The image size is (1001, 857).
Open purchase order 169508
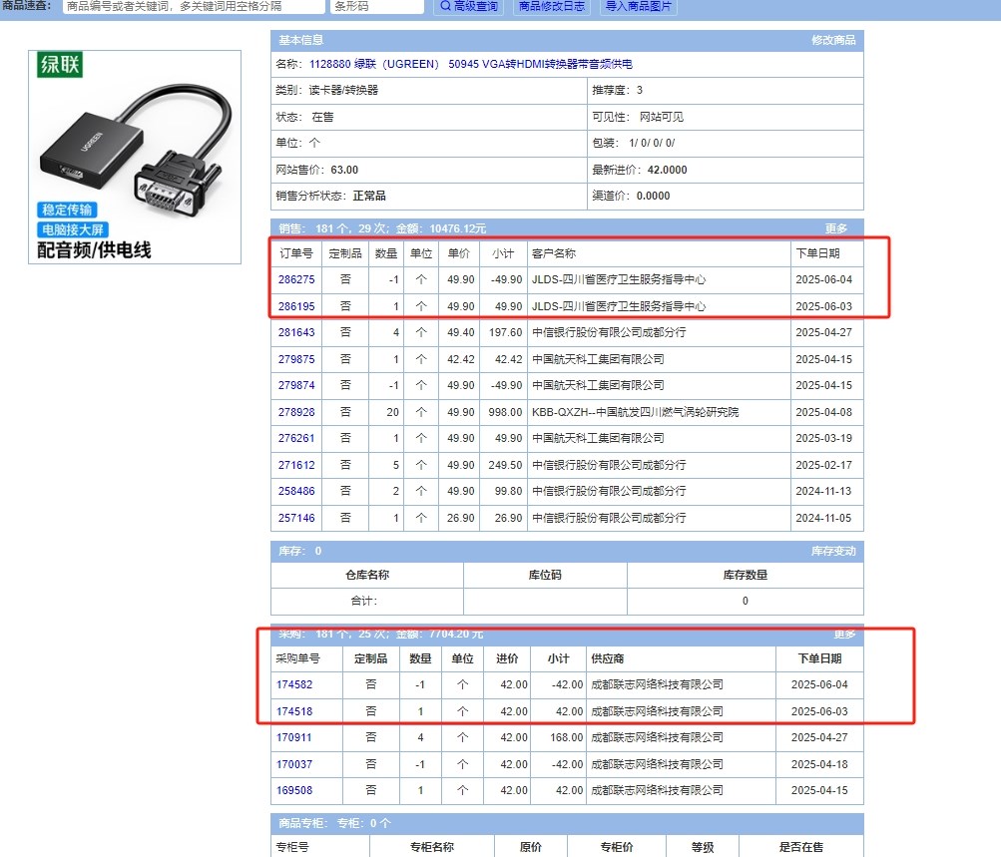click(294, 790)
